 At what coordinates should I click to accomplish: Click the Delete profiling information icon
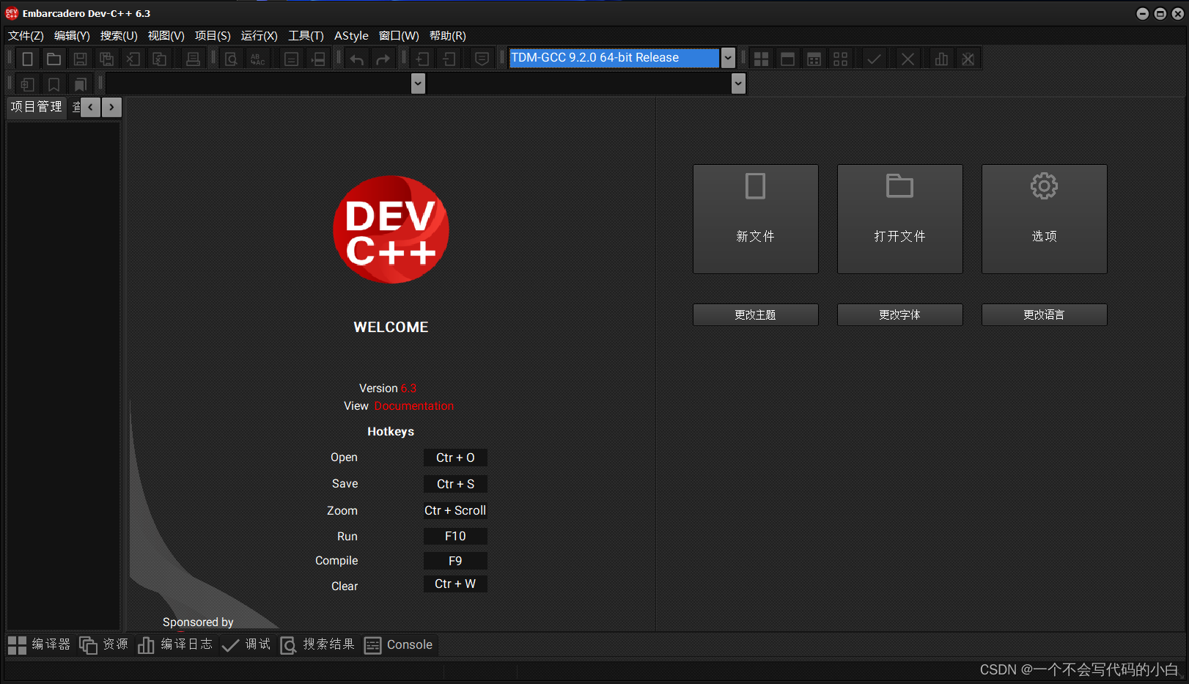pos(968,59)
